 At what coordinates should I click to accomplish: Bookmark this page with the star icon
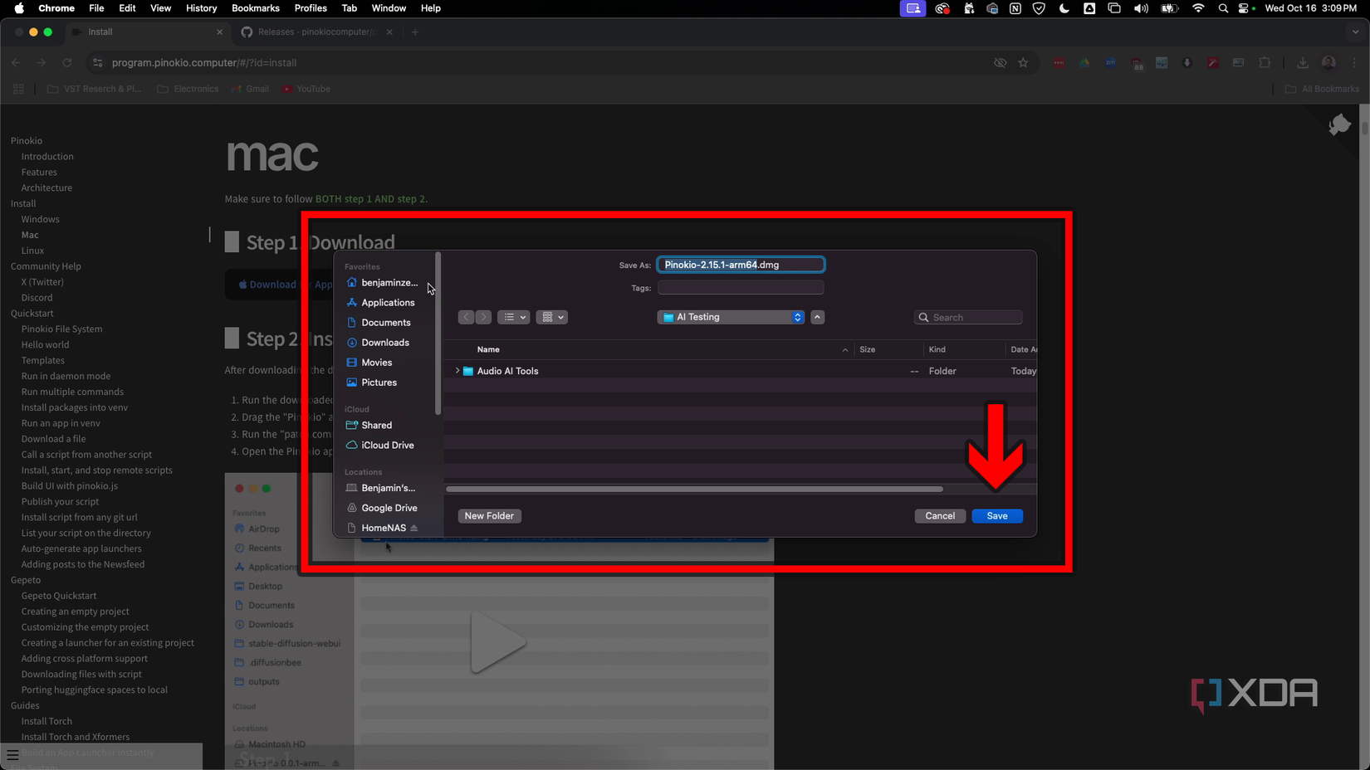click(x=1023, y=63)
